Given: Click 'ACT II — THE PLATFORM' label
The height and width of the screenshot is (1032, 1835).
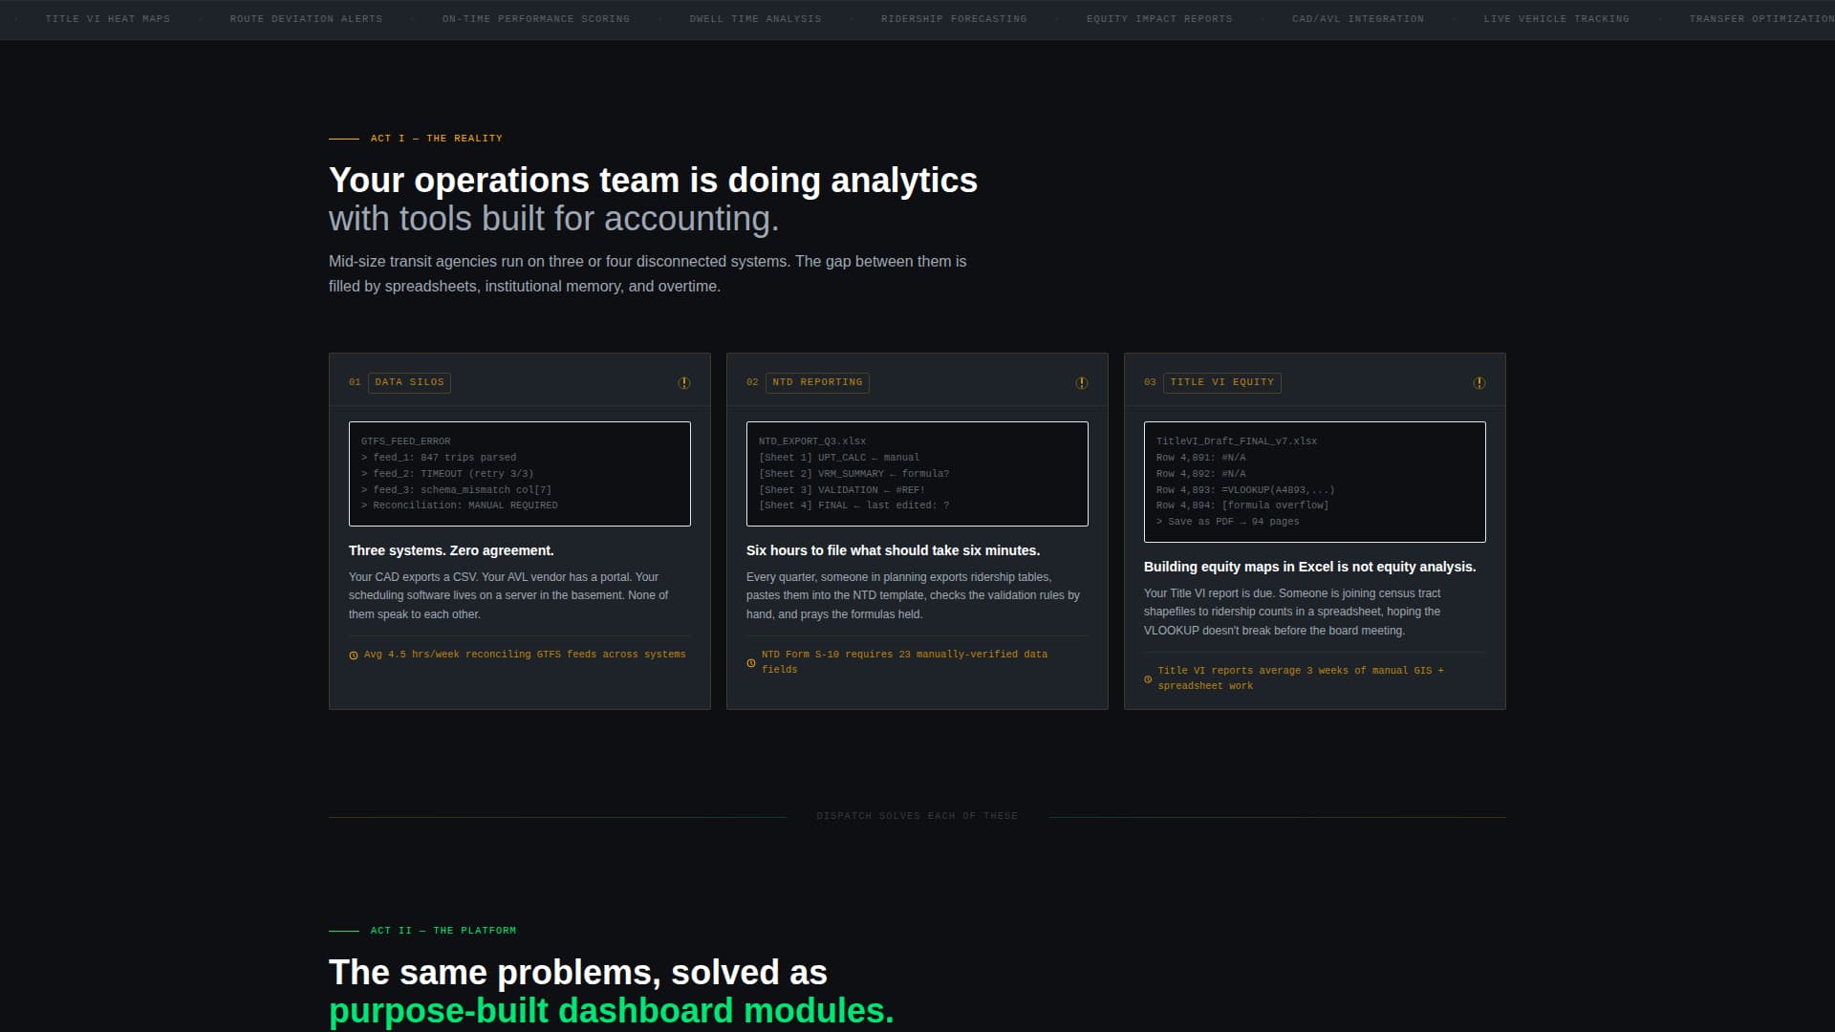Looking at the screenshot, I should 443,931.
